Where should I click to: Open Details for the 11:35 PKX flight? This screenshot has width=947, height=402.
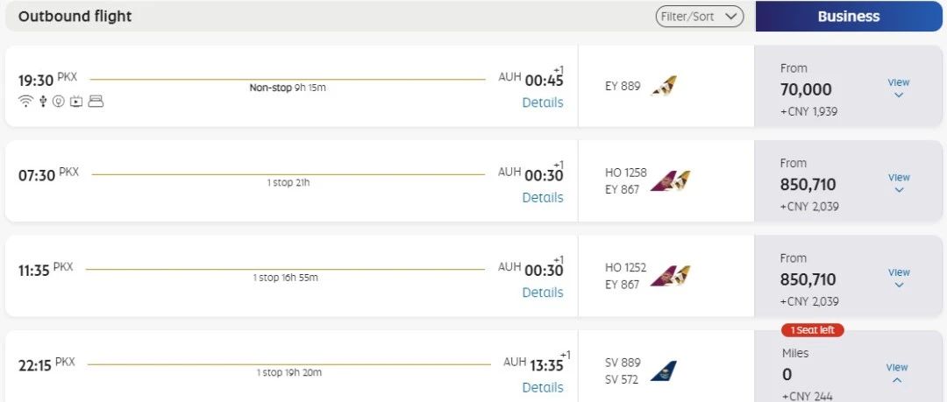pos(543,293)
